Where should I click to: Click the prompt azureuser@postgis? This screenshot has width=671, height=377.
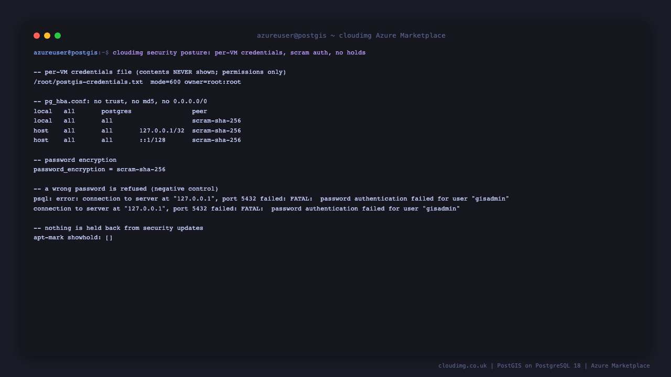66,53
